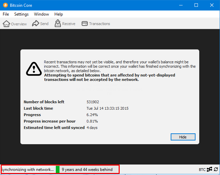
Task: Open the Overview tab with the house icon
Action: click(15, 24)
